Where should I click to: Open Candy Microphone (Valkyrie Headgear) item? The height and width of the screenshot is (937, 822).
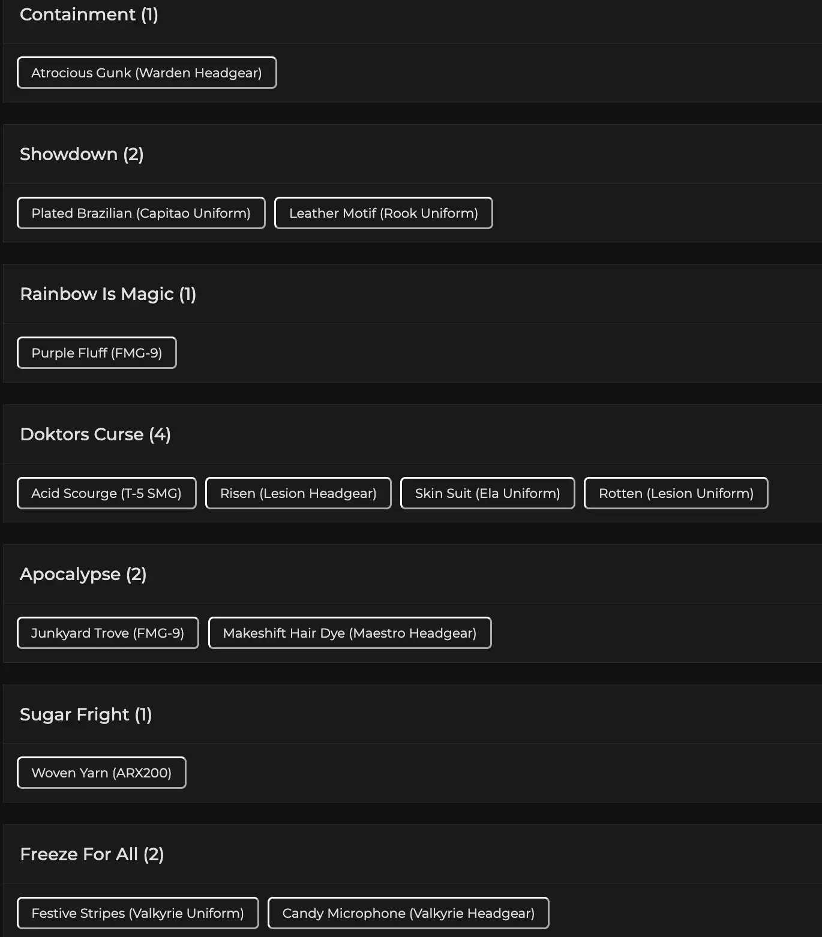408,913
